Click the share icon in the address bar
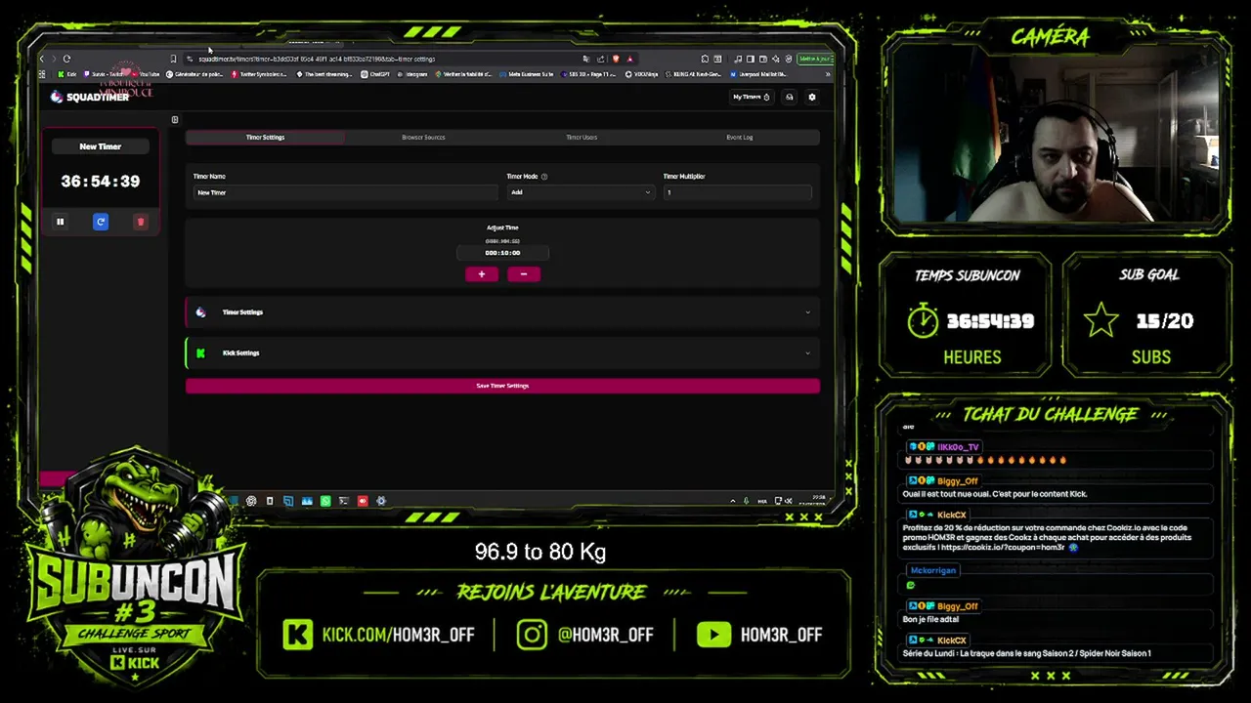 [600, 59]
